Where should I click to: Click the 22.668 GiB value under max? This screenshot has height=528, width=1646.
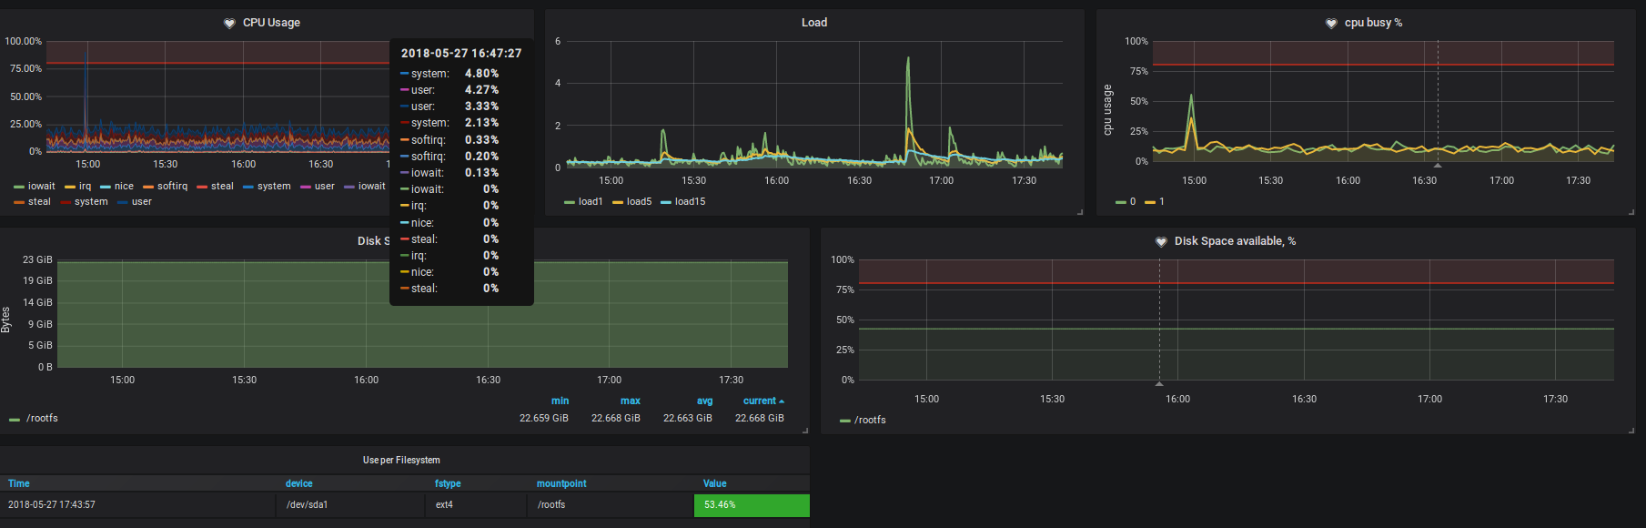tap(616, 419)
